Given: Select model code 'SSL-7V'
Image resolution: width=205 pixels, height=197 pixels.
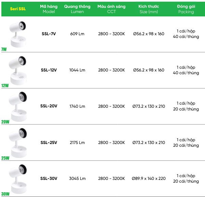Looking at the screenshot, I should [49, 34].
